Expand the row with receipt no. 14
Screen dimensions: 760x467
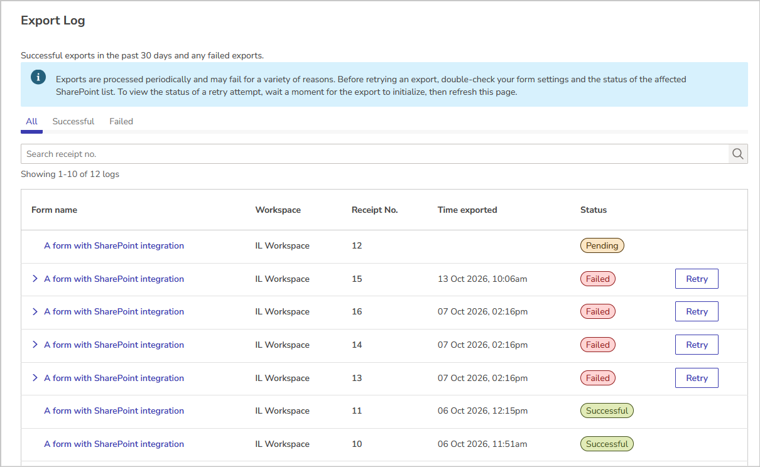pyautogui.click(x=35, y=345)
